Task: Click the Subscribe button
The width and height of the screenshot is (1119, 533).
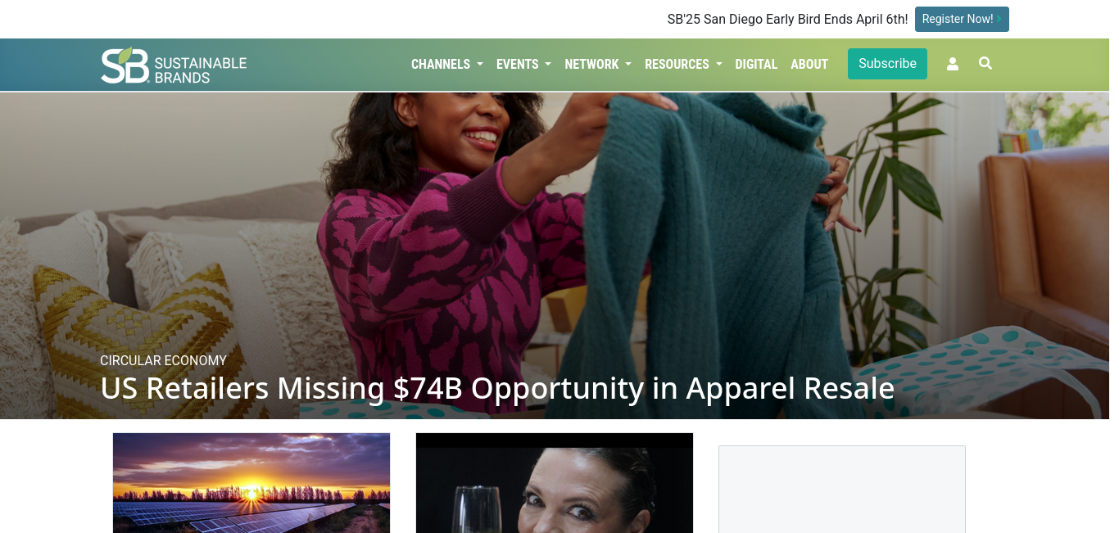Action: [887, 64]
